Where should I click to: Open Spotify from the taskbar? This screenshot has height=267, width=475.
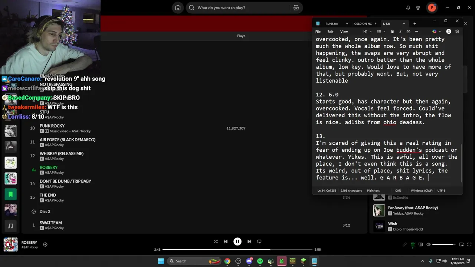260,261
